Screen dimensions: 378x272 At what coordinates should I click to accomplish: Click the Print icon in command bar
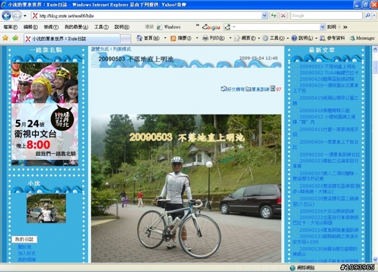tap(205, 38)
